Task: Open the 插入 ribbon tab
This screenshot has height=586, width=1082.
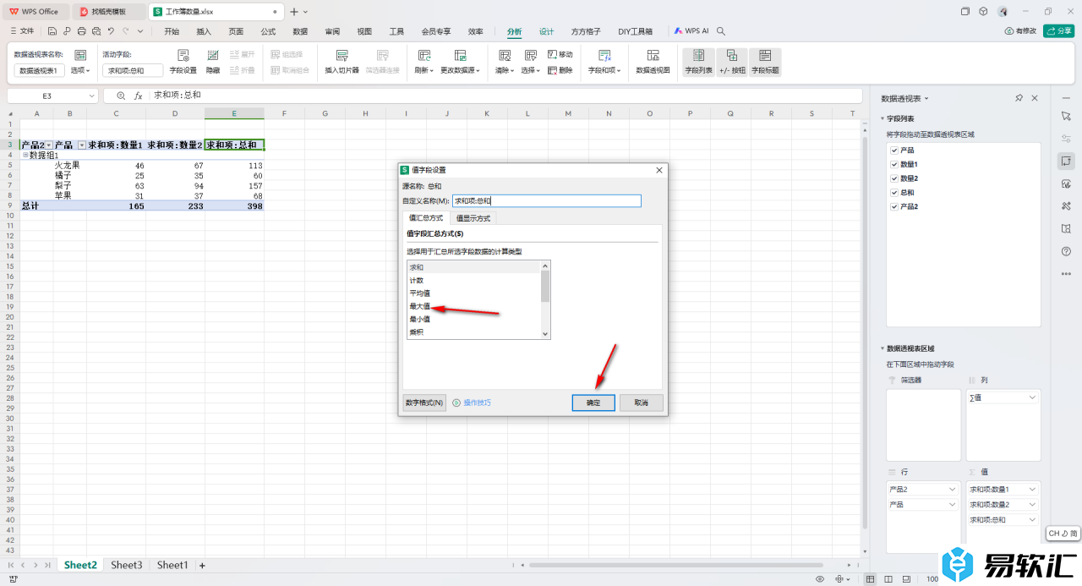Action: click(204, 31)
